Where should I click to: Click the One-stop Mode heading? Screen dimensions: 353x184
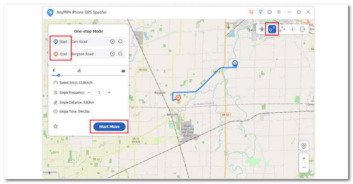[89, 31]
